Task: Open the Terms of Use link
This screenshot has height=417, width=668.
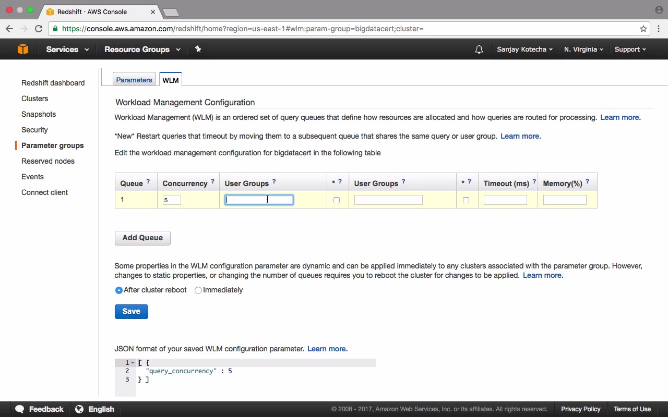Action: click(632, 409)
